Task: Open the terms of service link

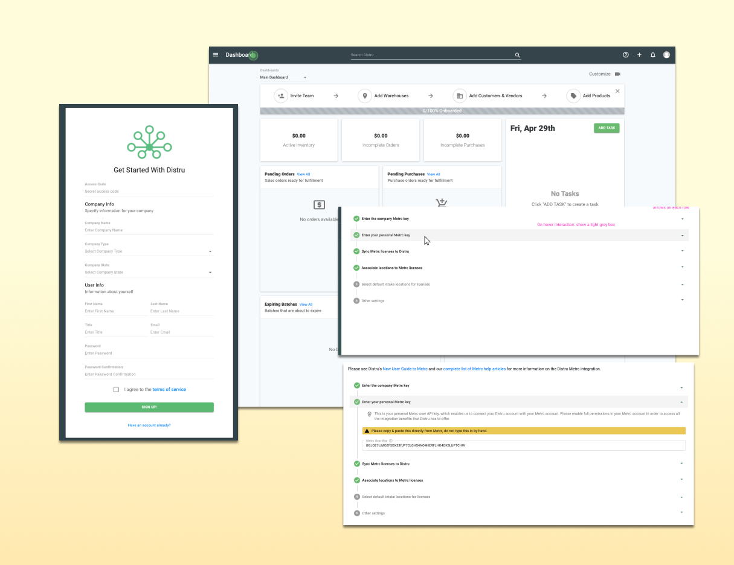Action: [169, 390]
